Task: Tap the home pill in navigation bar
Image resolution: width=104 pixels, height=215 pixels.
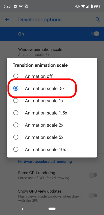Action: pos(52,209)
